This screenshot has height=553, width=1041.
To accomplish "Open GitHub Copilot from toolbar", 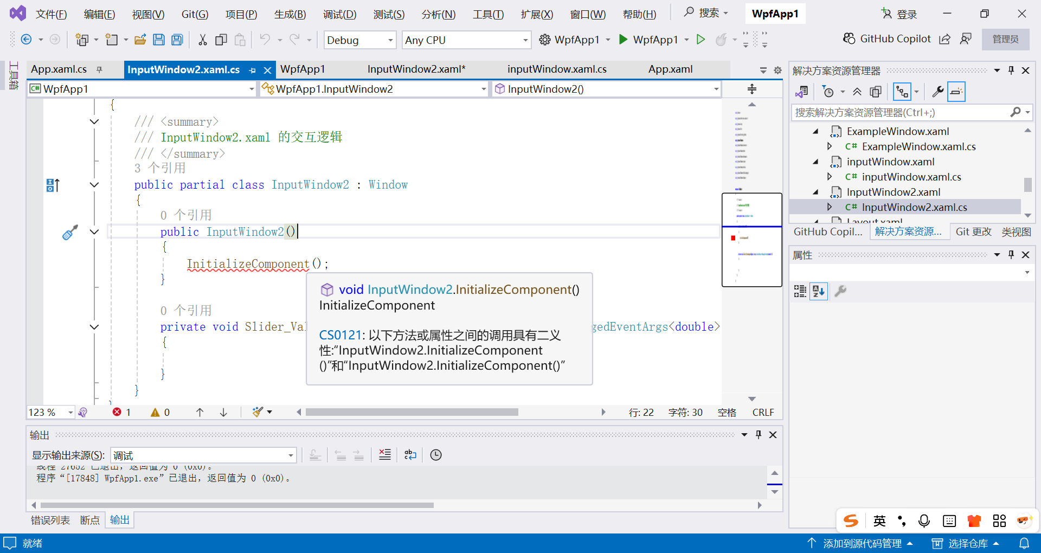I will (886, 39).
